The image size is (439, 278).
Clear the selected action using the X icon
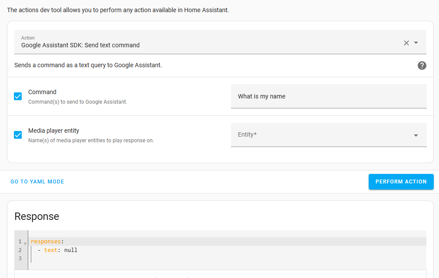click(406, 43)
